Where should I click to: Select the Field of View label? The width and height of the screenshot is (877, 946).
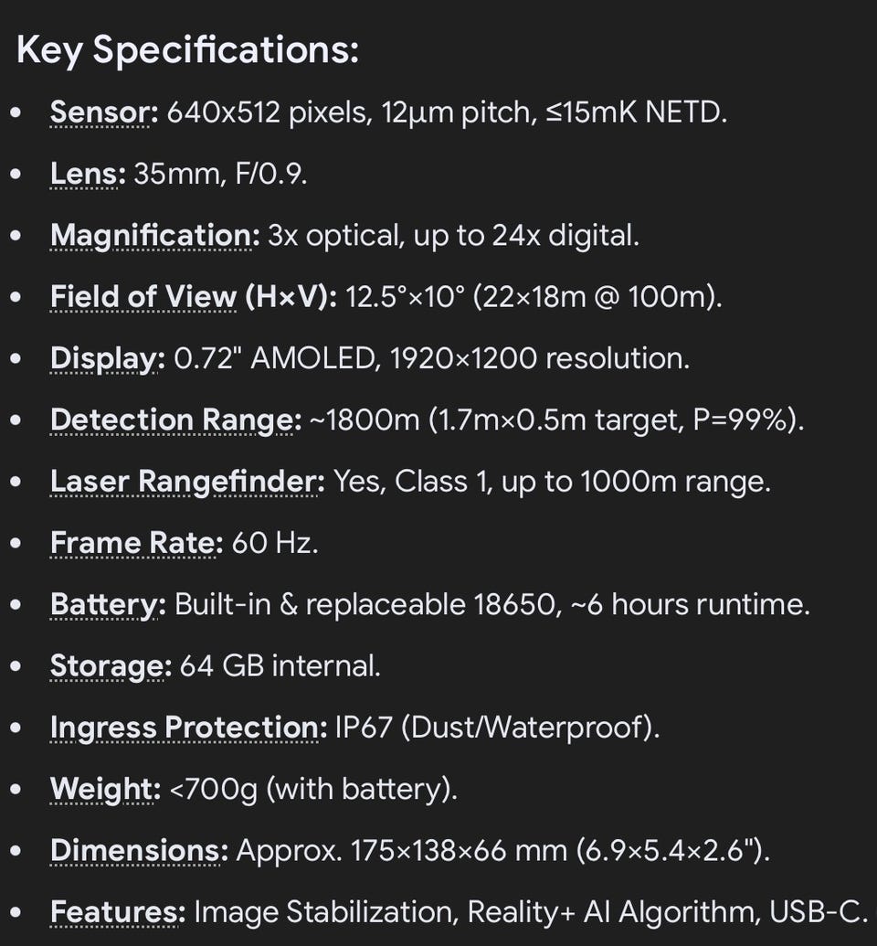pos(194,297)
